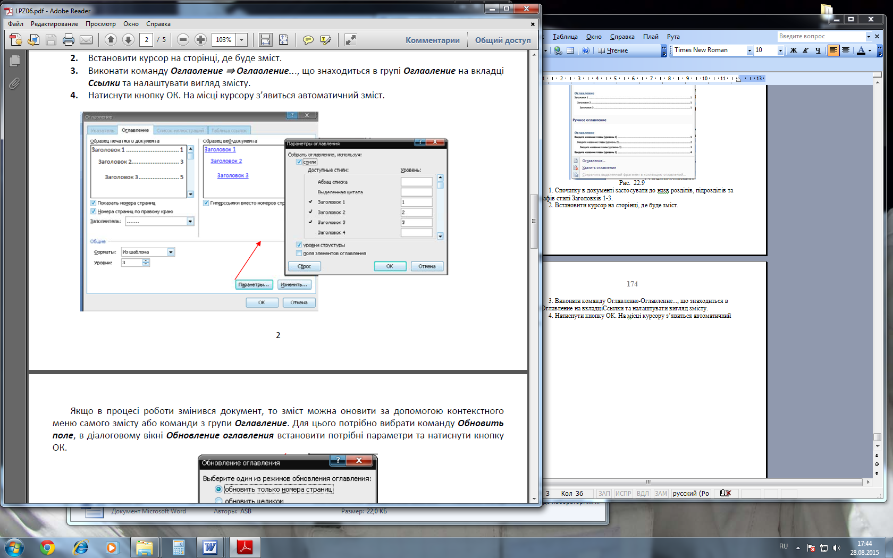Viewport: 893px width, 558px height.
Task: Open the Просмотр menu
Action: [100, 24]
